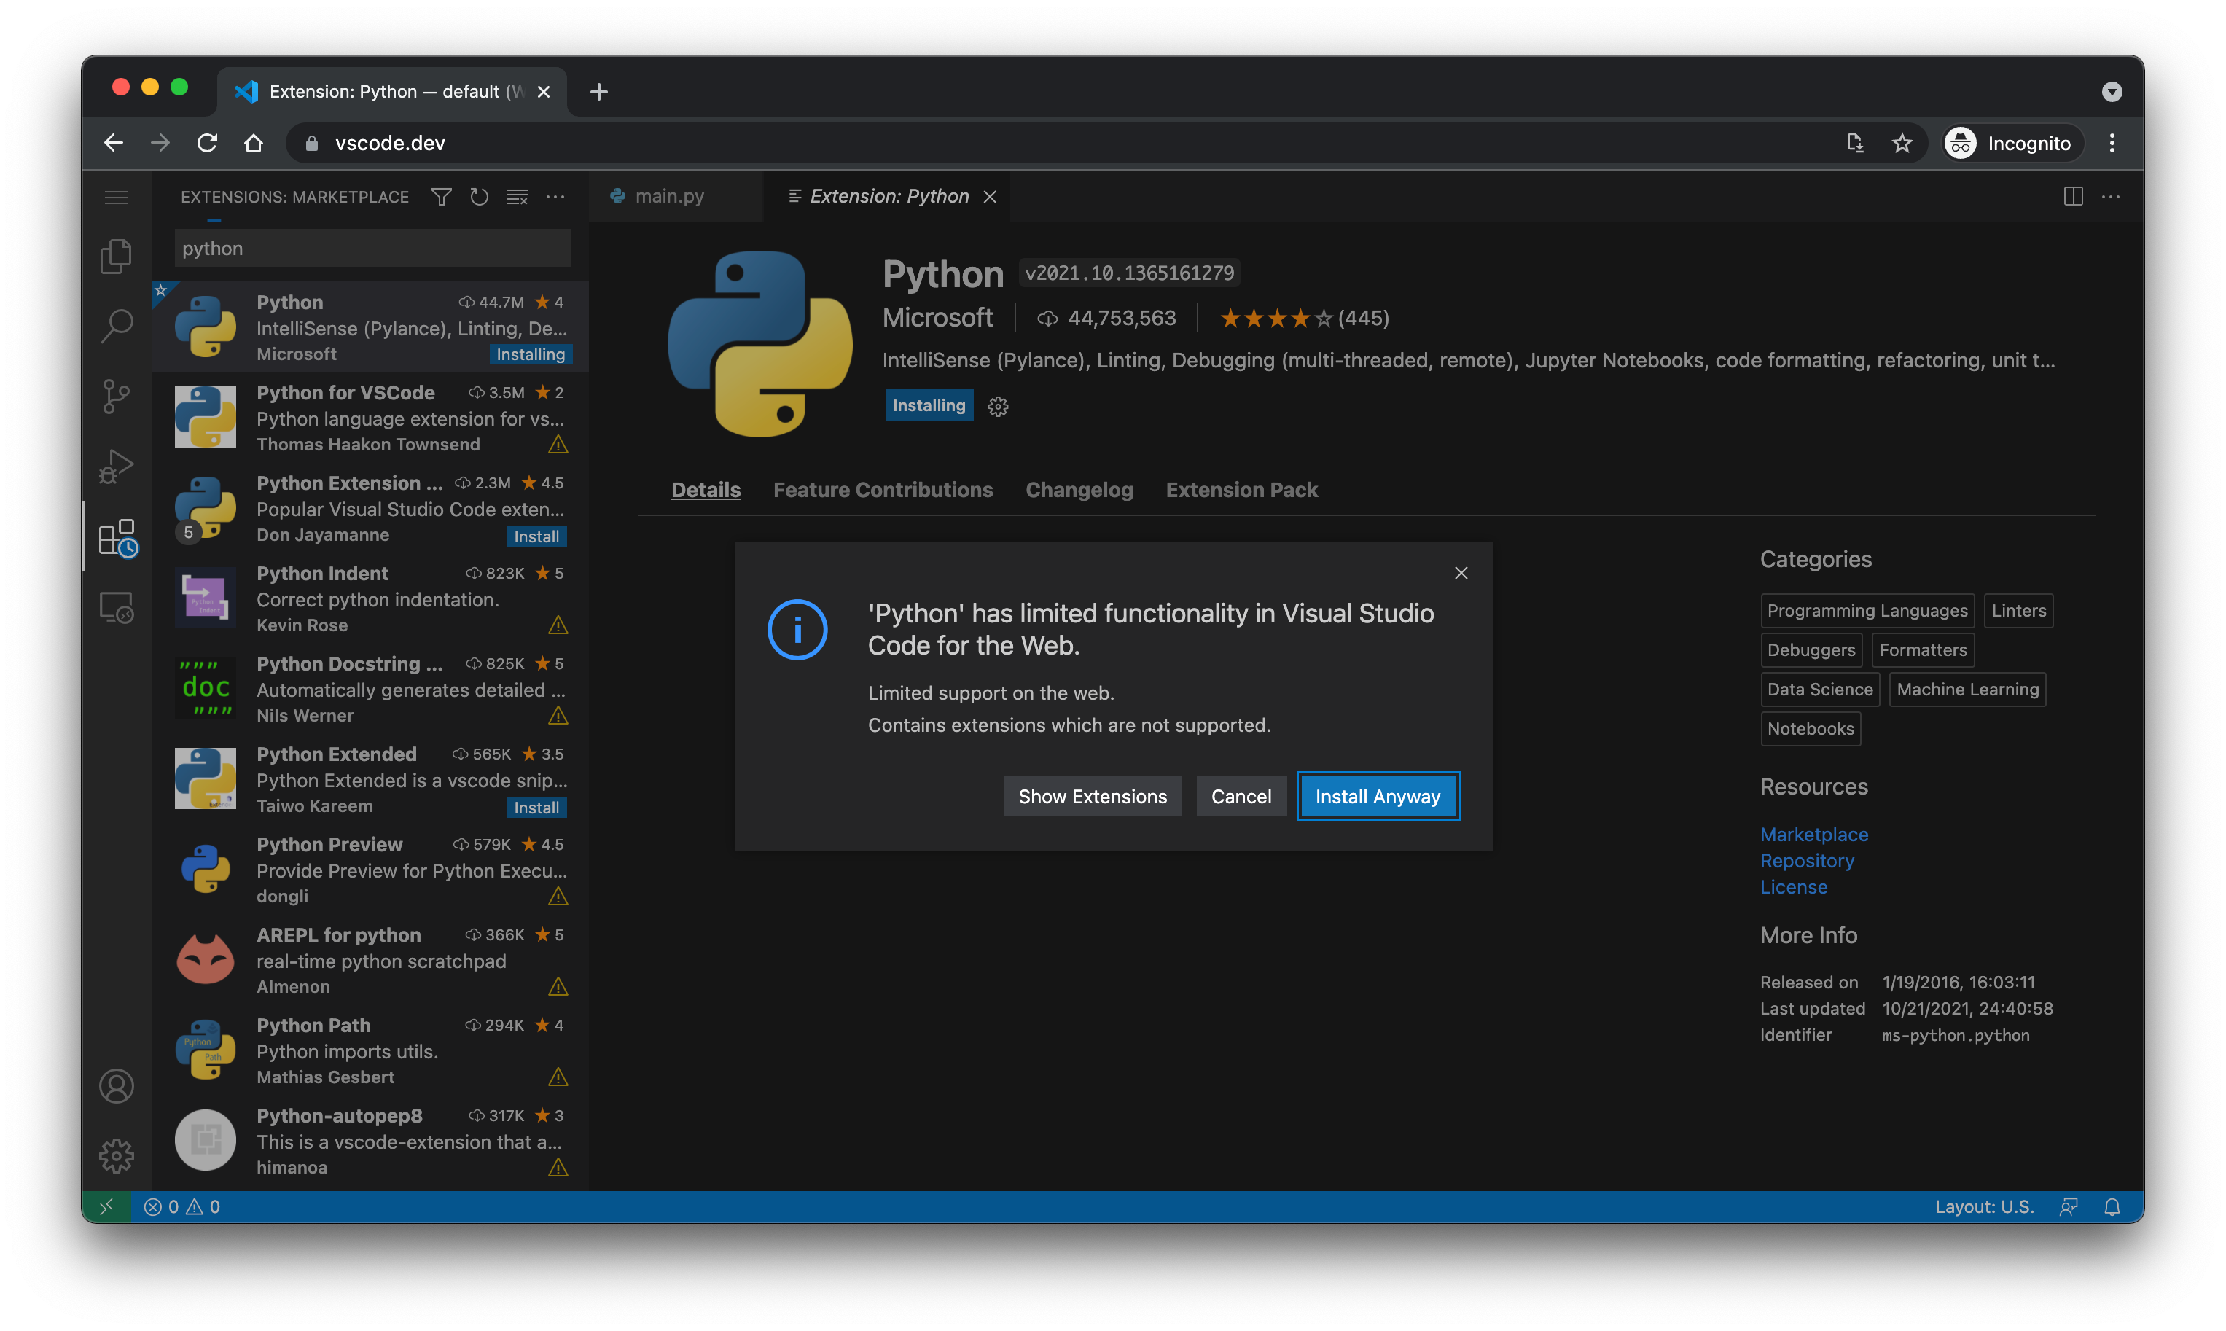Click the Install Anyway button
2226x1331 pixels.
1378,797
